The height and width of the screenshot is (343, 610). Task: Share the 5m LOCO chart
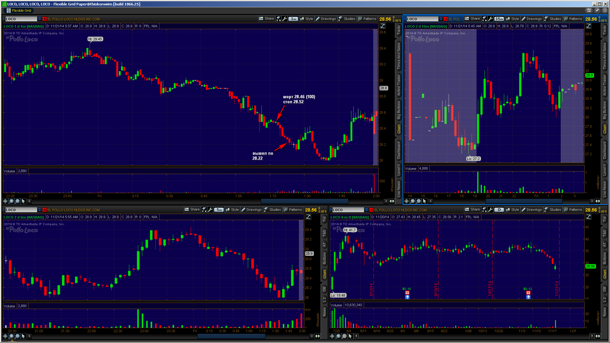[x=192, y=210]
